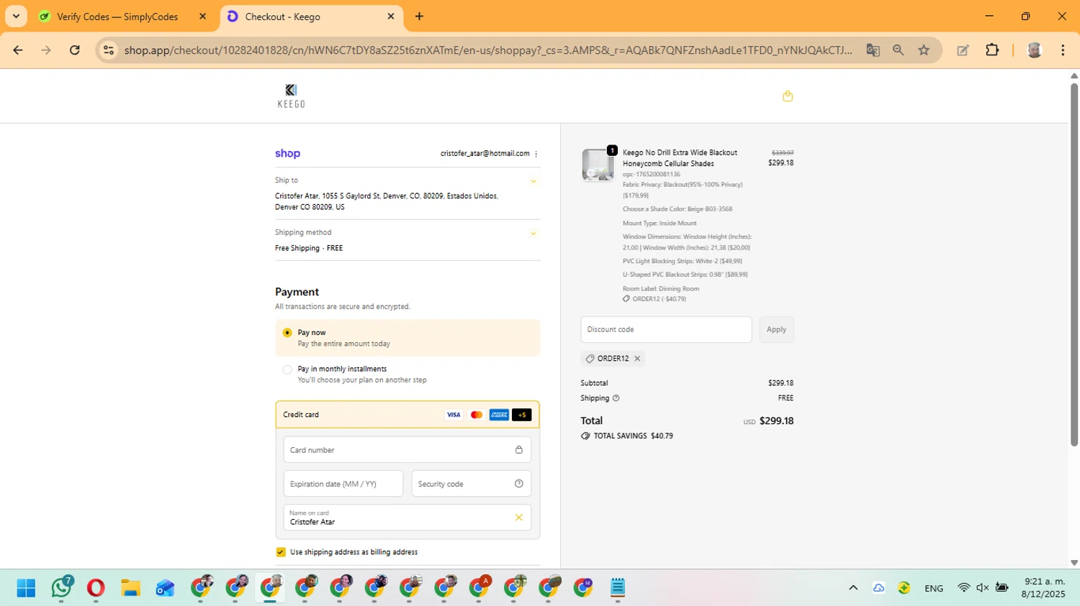Image resolution: width=1080 pixels, height=606 pixels.
Task: Click the lock icon in Card number
Action: pyautogui.click(x=518, y=450)
